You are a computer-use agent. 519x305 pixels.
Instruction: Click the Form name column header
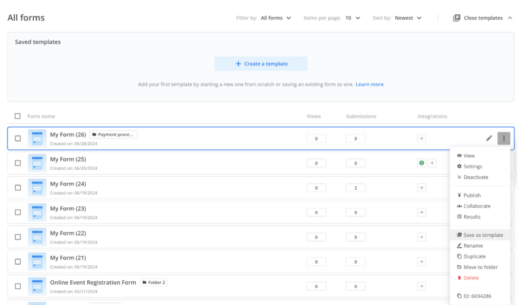click(41, 116)
